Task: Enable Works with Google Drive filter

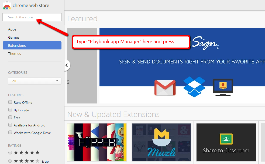Action: [x=10, y=133]
